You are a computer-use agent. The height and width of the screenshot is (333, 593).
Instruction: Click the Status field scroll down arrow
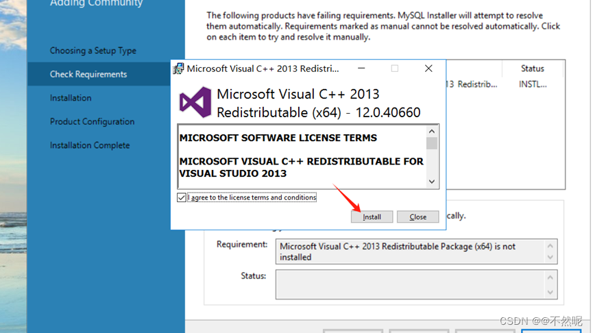click(x=550, y=292)
